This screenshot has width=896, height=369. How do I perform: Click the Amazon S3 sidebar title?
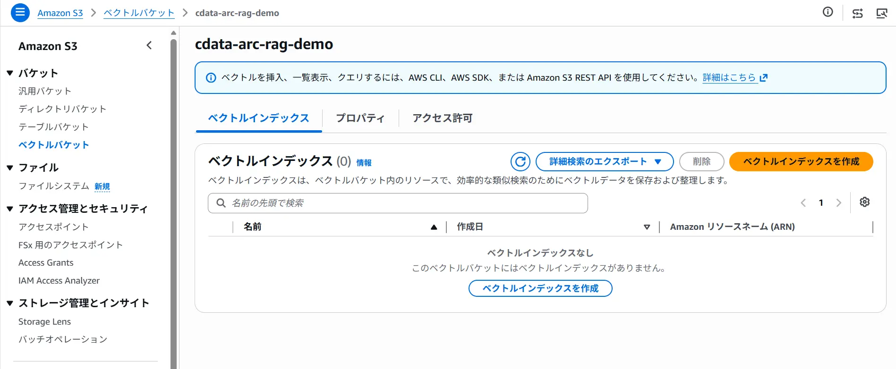(x=48, y=46)
